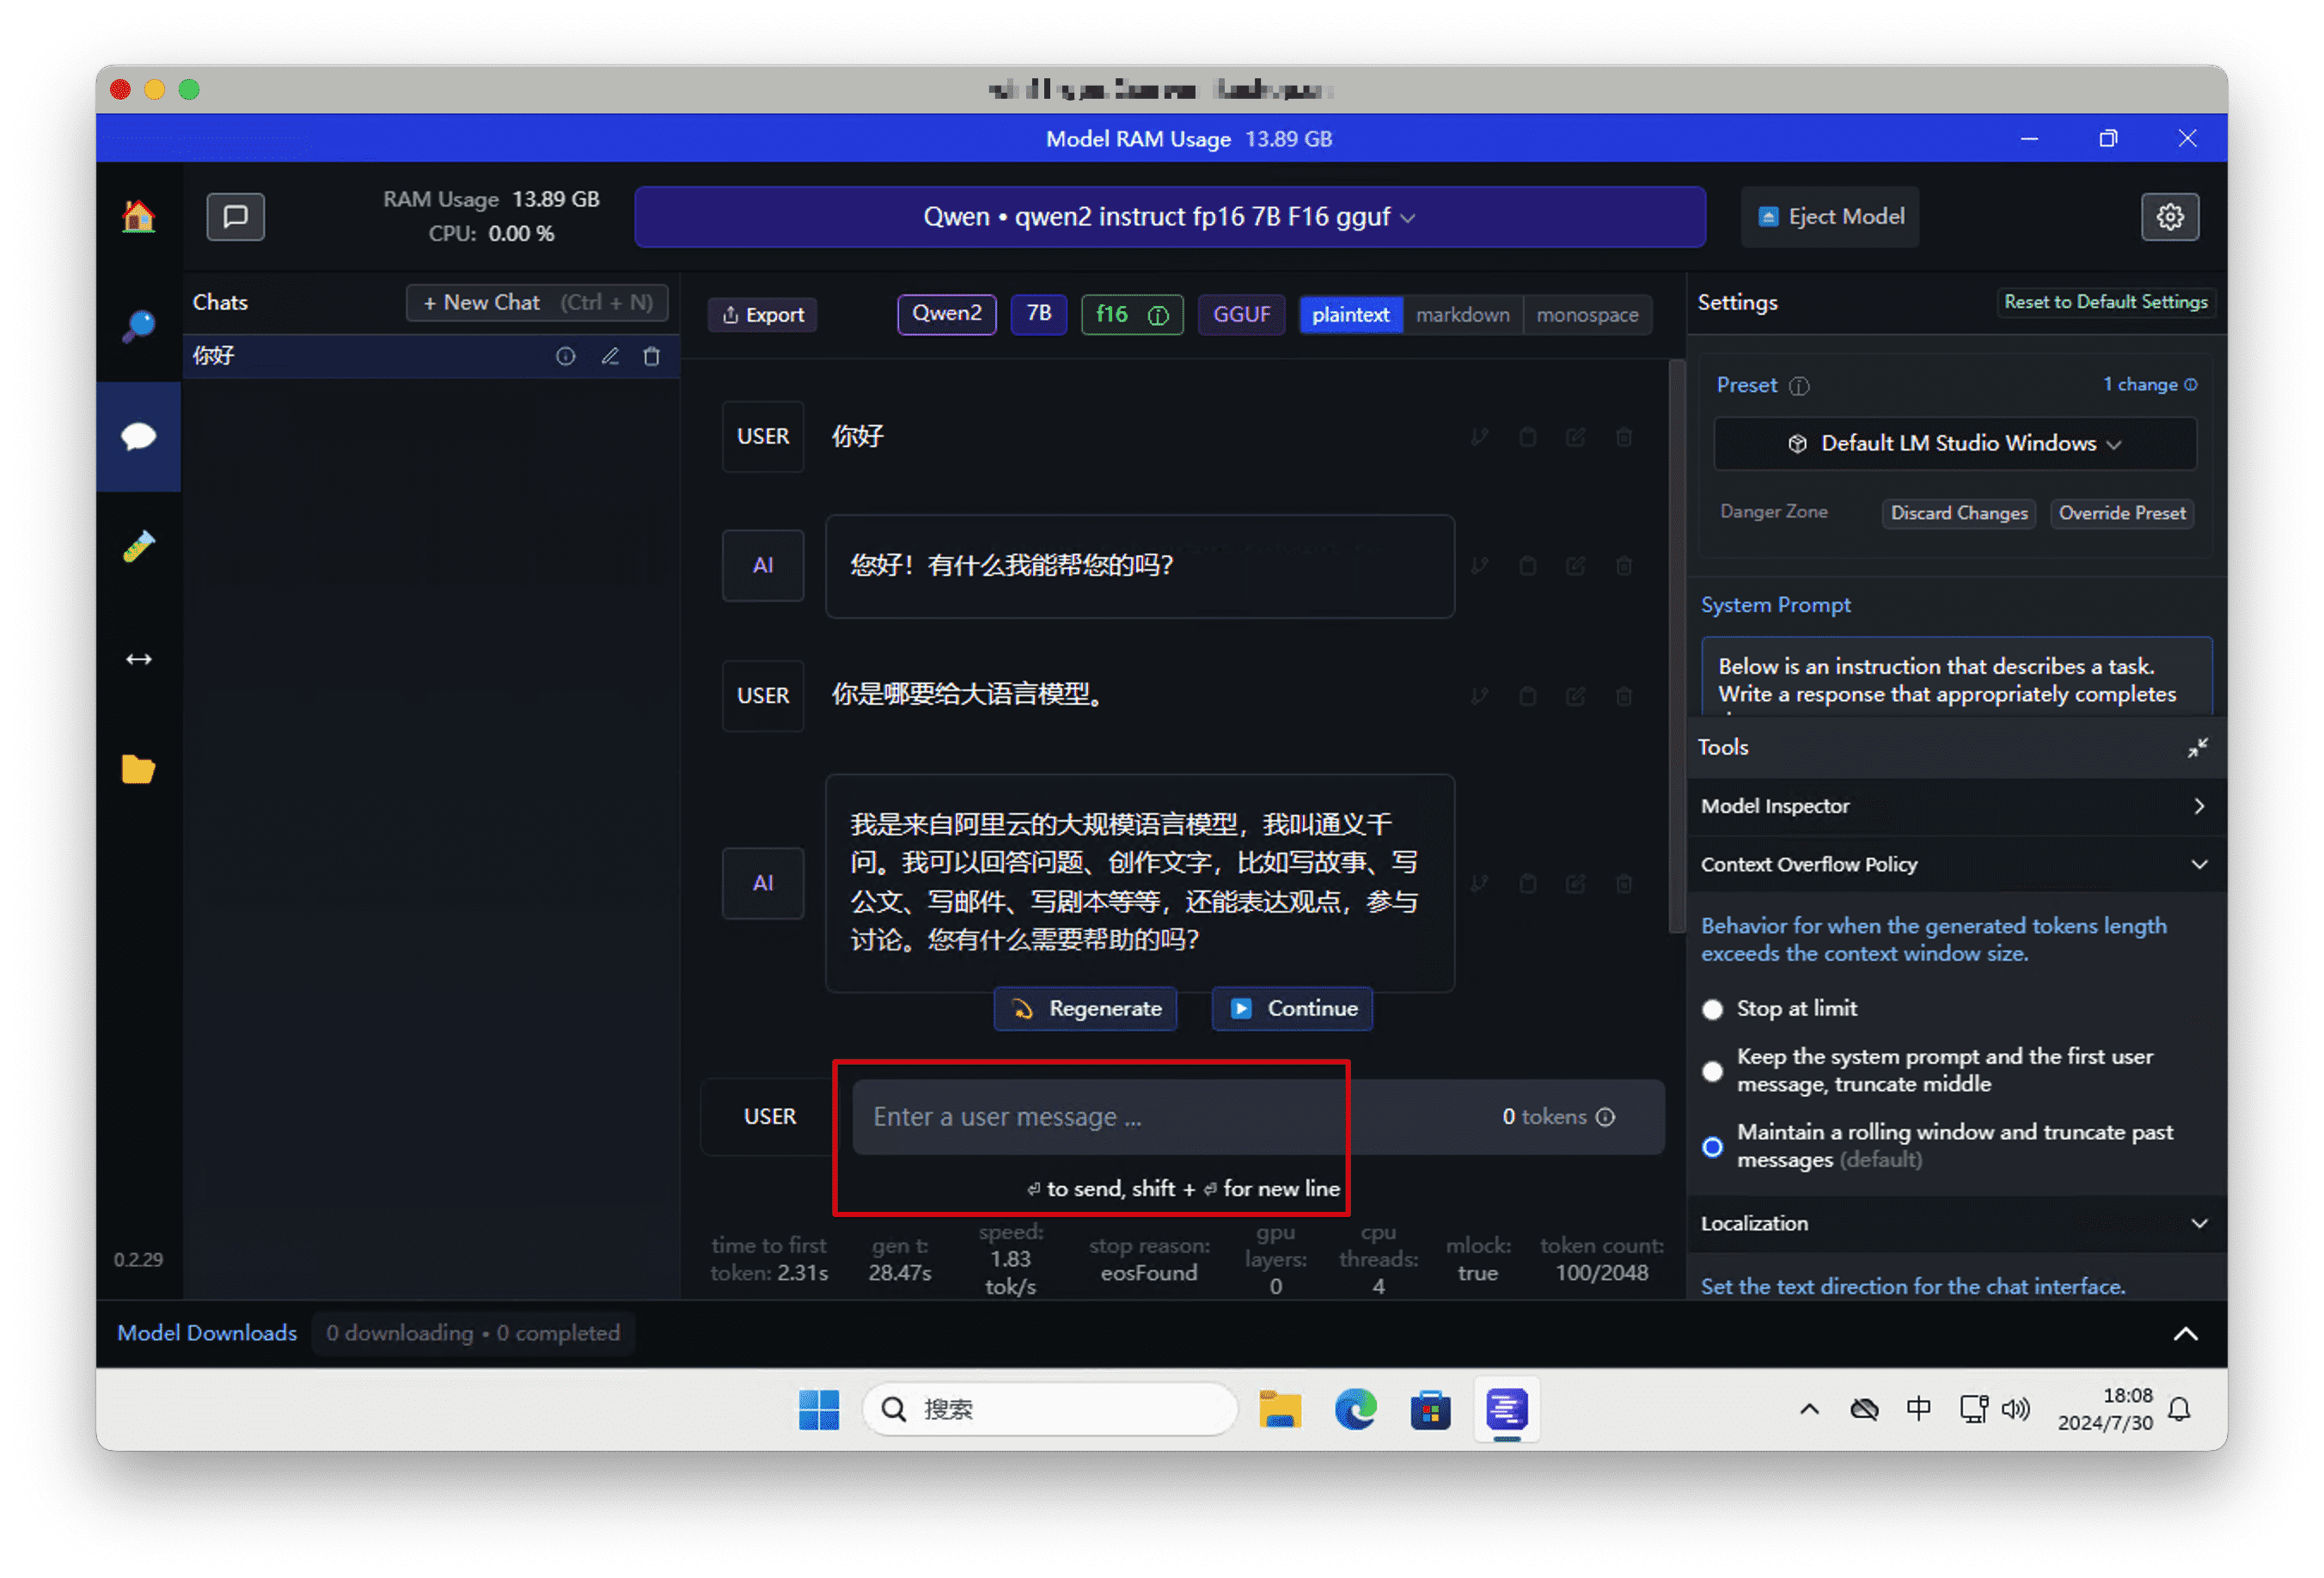Screen dimensions: 2324x1578
Task: Copy the user message 你是哪要给大语言模型
Action: (1527, 696)
